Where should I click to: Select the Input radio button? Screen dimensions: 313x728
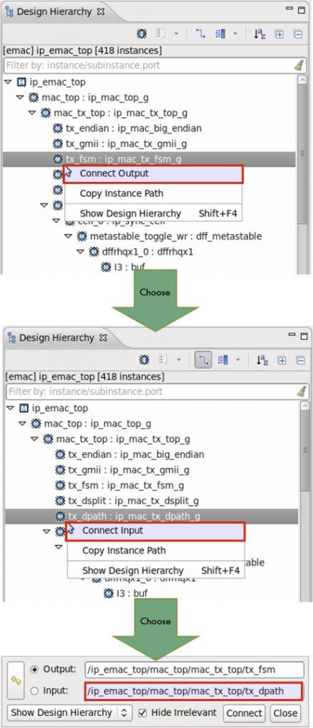tap(34, 691)
